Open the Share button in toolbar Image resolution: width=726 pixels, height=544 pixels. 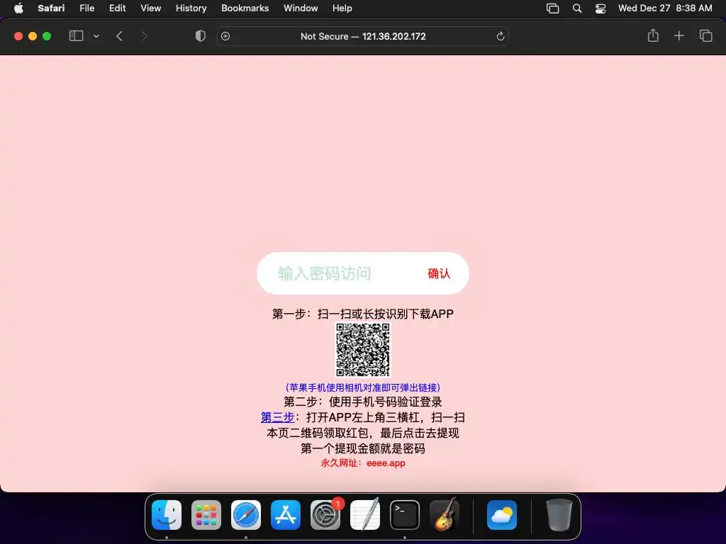pos(653,35)
